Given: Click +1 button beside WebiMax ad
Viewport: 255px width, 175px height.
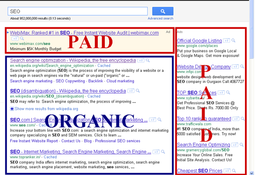Looking at the screenshot, I should (x=15, y=38).
